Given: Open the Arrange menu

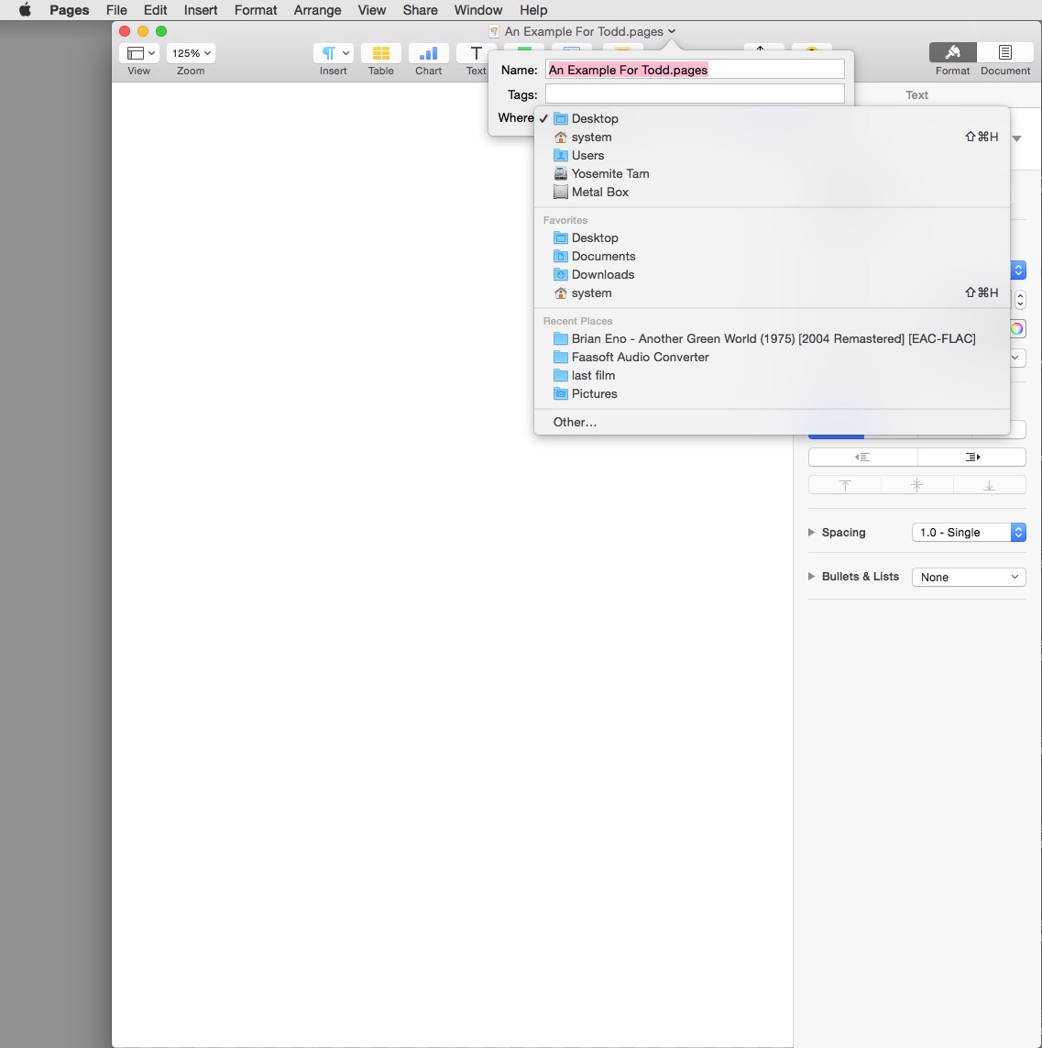Looking at the screenshot, I should pos(317,10).
